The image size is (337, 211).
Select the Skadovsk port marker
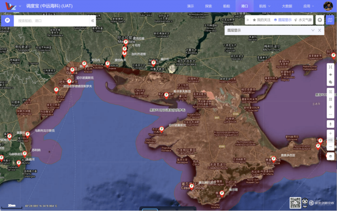coord(166,95)
